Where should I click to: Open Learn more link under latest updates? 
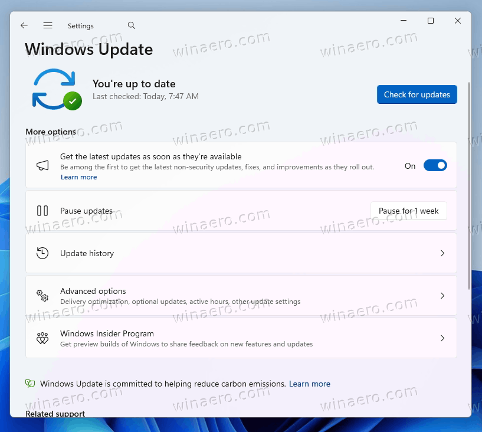78,177
